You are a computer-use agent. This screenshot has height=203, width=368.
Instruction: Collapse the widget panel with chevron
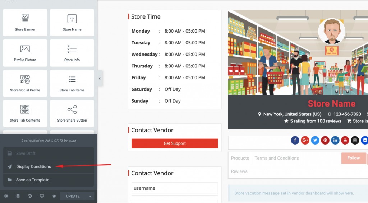pos(100,79)
